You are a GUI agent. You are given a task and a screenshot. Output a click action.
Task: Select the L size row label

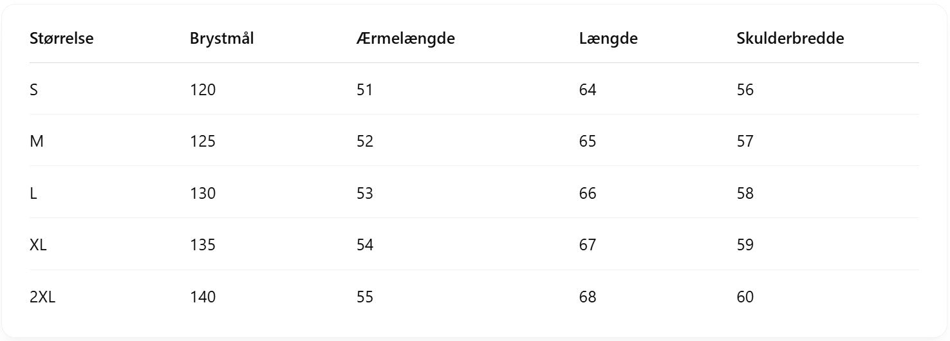[x=33, y=194]
